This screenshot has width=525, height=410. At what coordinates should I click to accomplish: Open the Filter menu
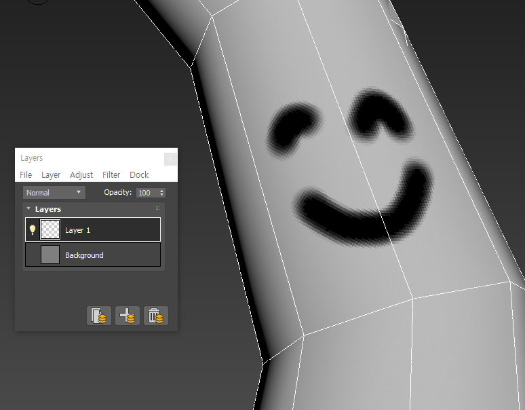(111, 175)
